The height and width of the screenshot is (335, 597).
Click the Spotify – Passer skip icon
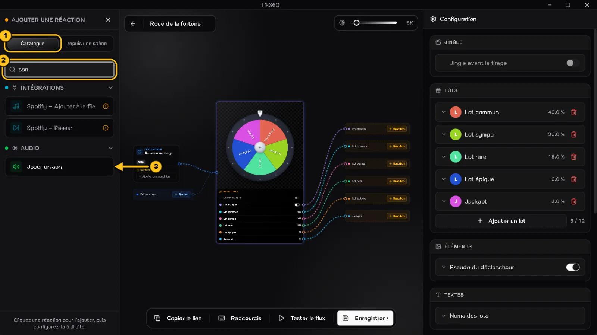16,128
